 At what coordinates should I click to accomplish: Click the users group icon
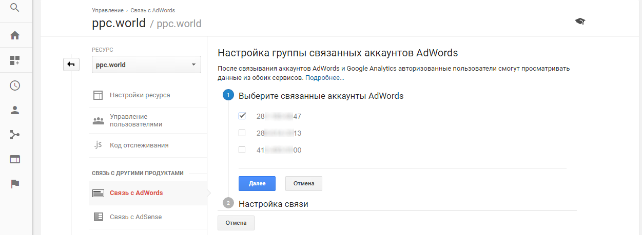(98, 121)
